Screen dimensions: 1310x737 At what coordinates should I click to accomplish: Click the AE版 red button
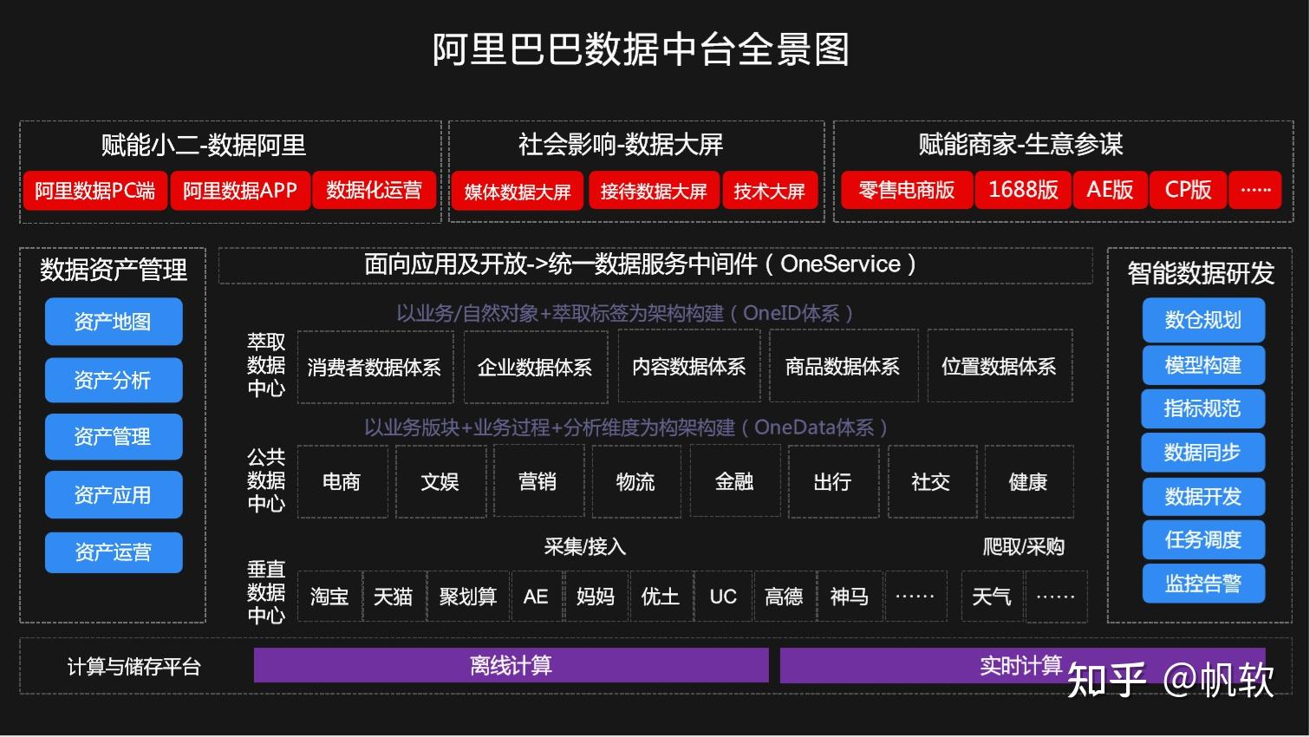point(1111,191)
